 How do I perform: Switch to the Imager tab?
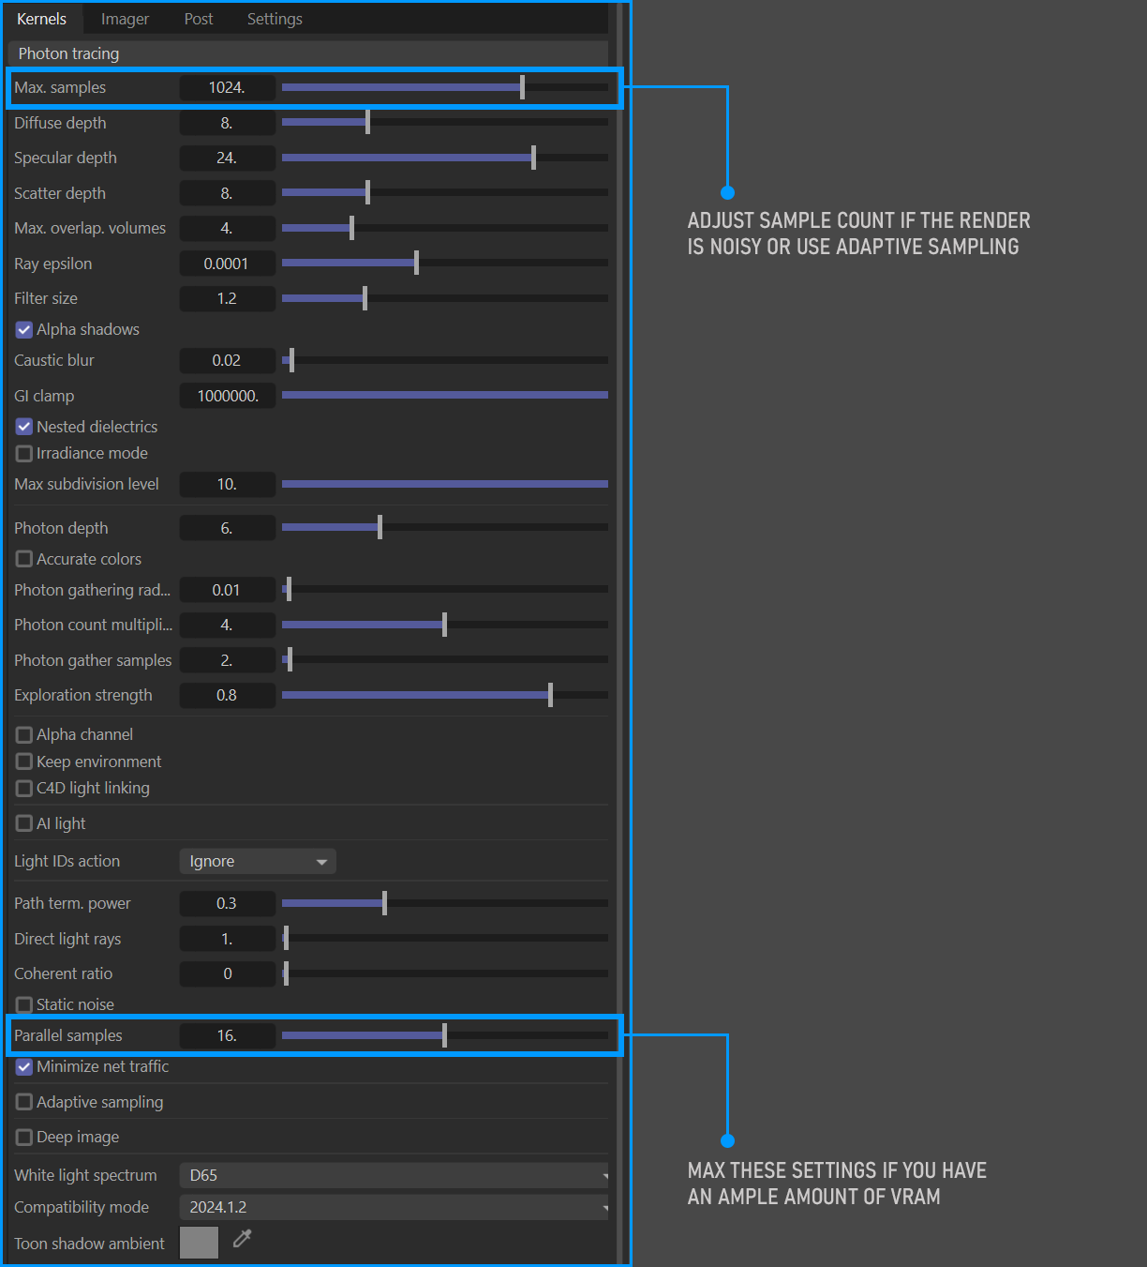[125, 19]
